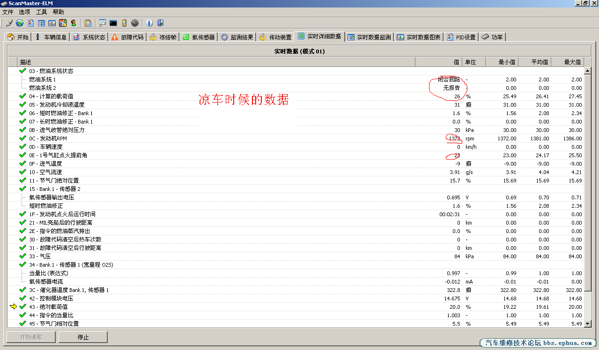Select the 氧传感器电流 sub-row
This screenshot has width=599, height=350.
[296, 281]
